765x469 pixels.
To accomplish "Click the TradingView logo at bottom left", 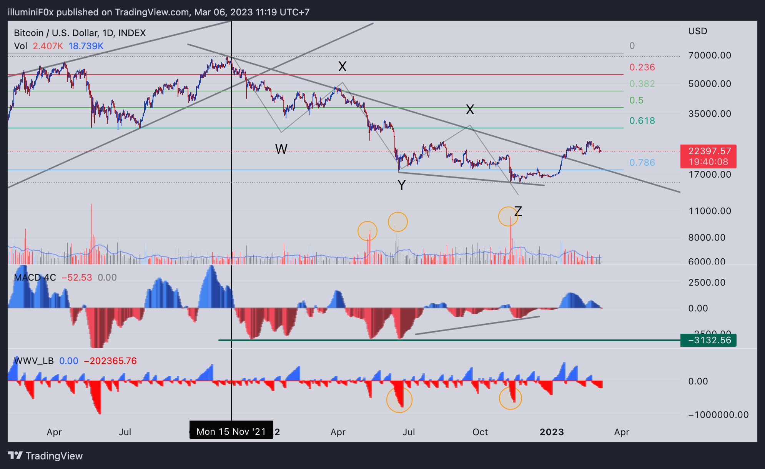I will pos(45,456).
